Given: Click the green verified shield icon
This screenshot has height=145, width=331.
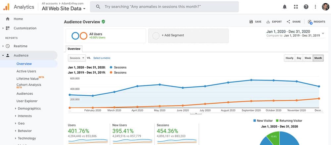Looking at the screenshot, I should (x=103, y=22).
